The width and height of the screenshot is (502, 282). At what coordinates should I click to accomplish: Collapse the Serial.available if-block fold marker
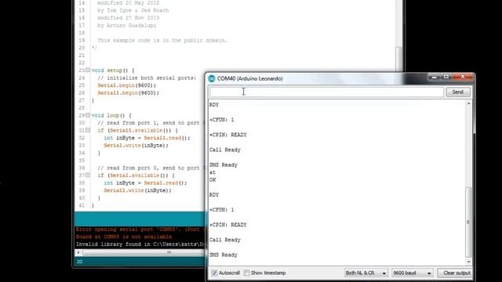88,175
